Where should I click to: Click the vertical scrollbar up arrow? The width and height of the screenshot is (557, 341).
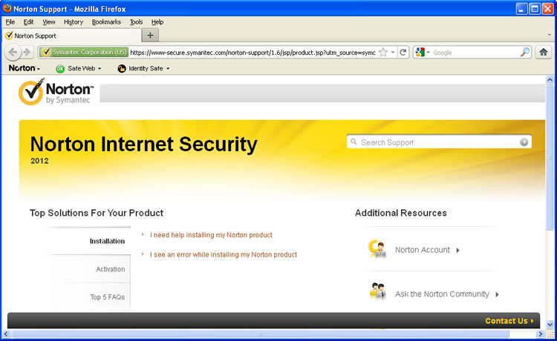coord(550,80)
